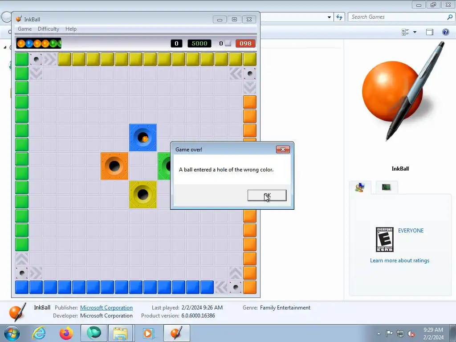Click the InkBall icon in details pane

pos(17,312)
